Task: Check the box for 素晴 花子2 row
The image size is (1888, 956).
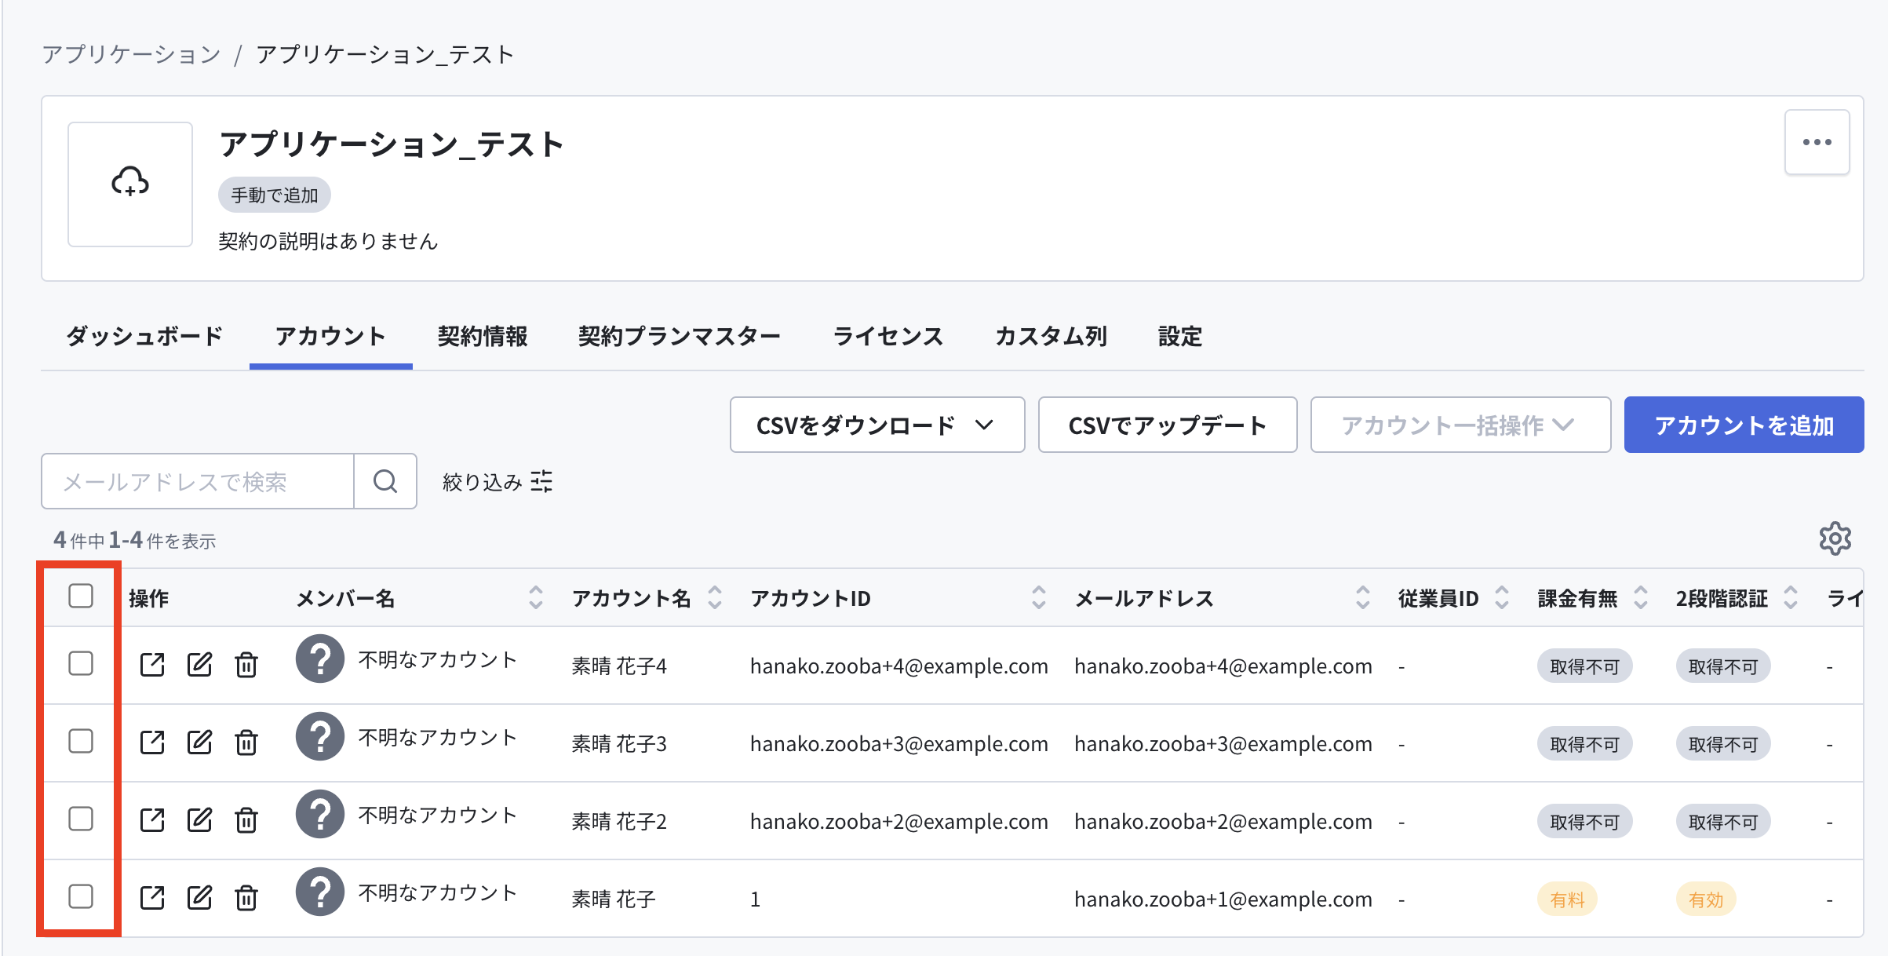Action: (81, 819)
